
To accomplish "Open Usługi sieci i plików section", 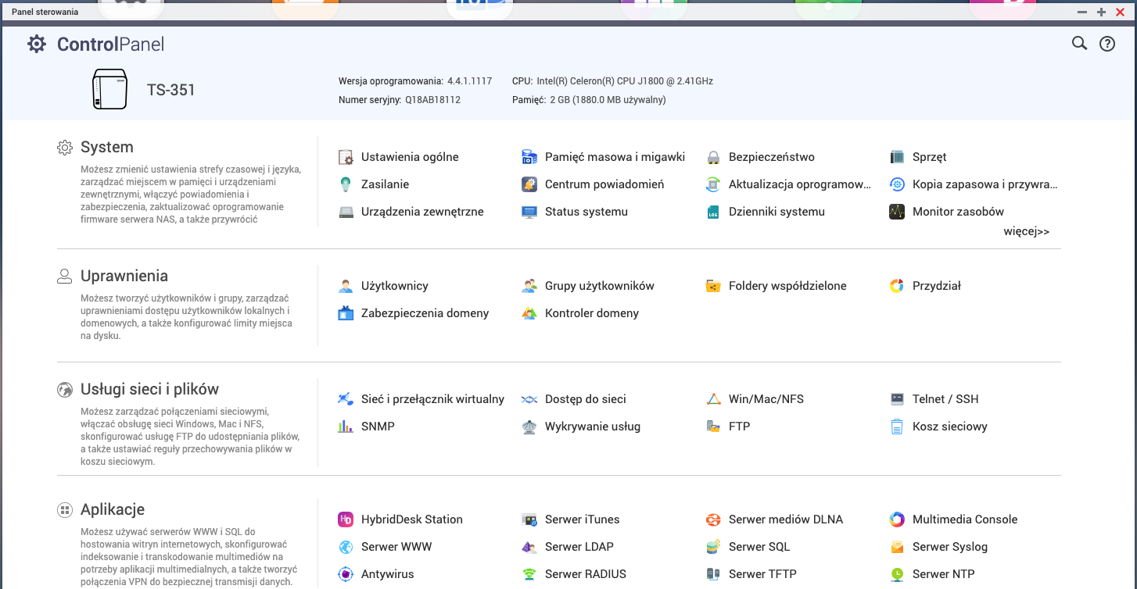I will (149, 389).
